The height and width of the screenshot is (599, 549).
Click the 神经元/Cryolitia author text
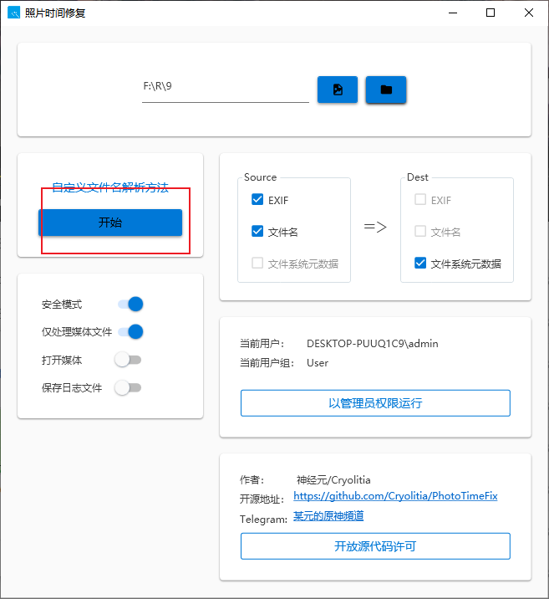click(x=333, y=480)
